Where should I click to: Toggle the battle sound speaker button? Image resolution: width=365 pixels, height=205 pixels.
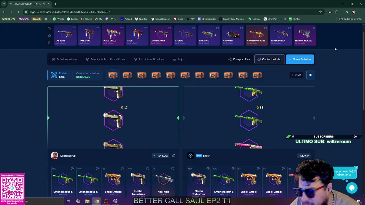pyautogui.click(x=311, y=75)
